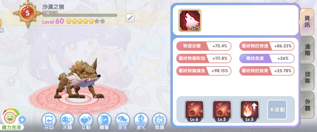The width and height of the screenshot is (317, 132).
Task: Select the first meteor skill Lv.6
Action: (x=194, y=111)
